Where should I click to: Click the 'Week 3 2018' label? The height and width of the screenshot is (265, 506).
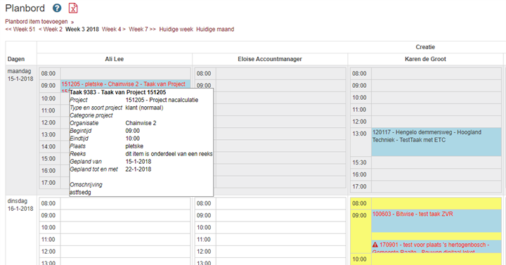(82, 30)
